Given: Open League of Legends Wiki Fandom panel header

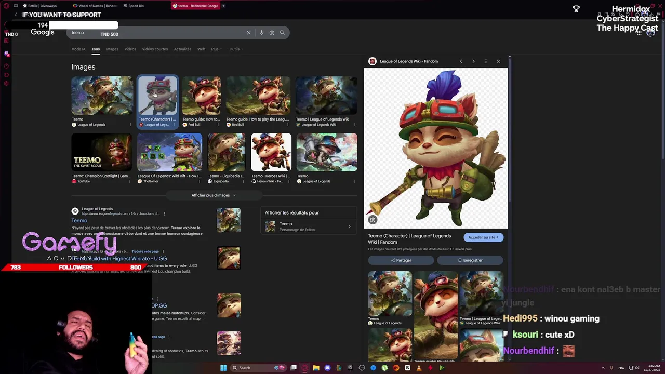Looking at the screenshot, I should (409, 61).
